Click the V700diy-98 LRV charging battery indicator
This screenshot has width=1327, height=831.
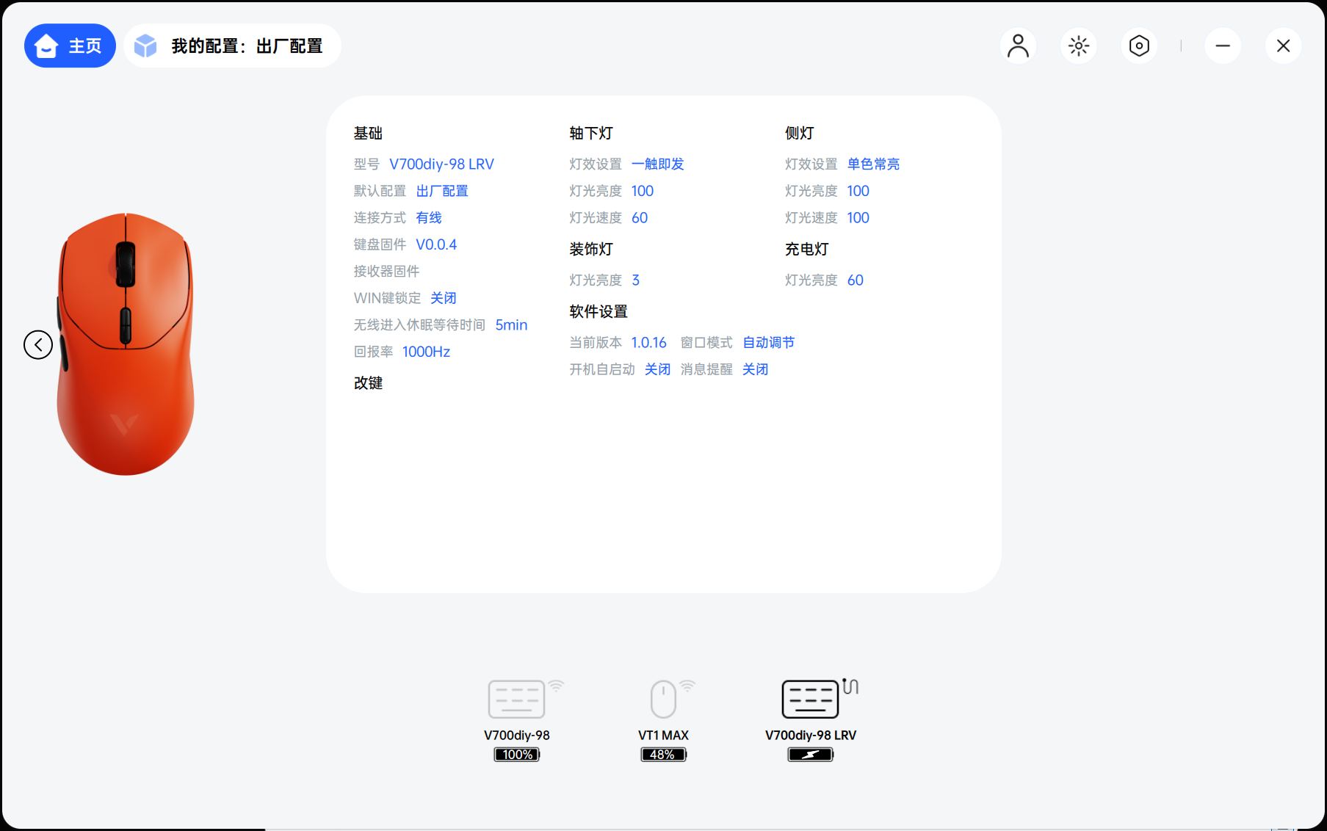click(x=811, y=755)
